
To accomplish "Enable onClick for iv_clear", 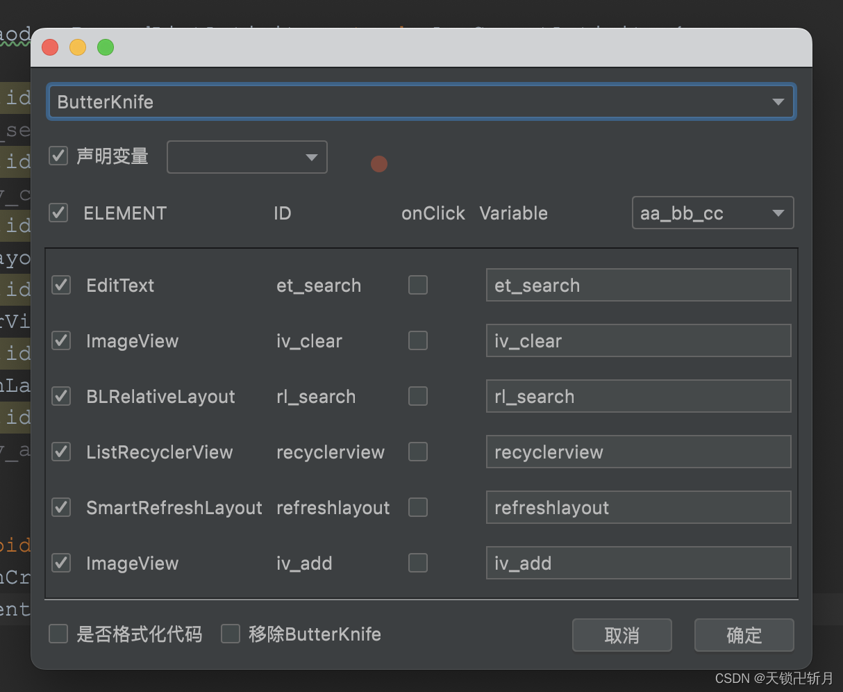I will [x=418, y=340].
